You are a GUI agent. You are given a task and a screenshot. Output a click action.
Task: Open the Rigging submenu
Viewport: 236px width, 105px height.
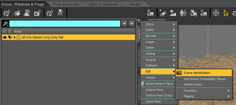tap(203, 96)
